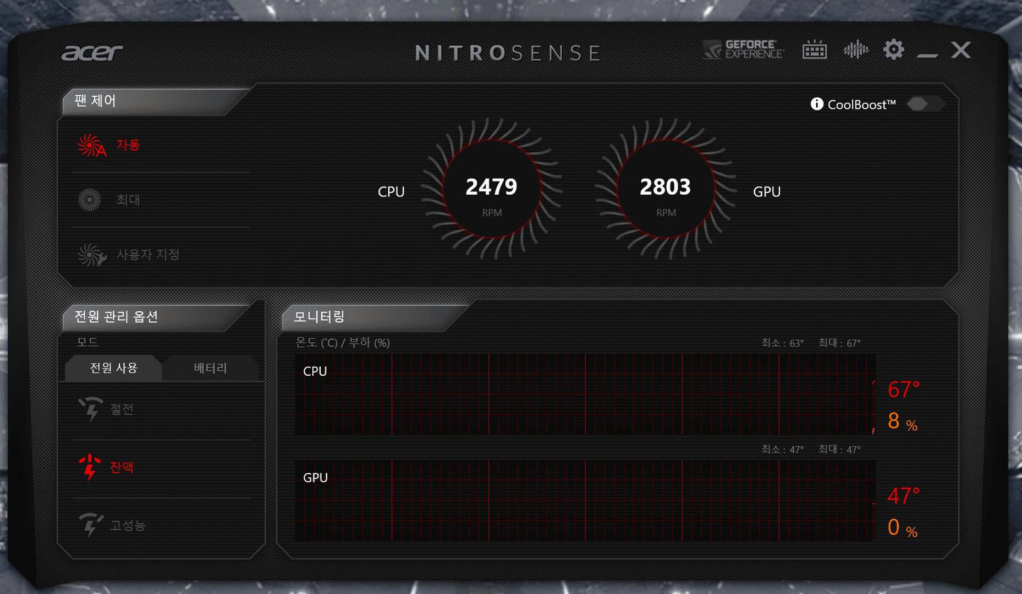Click the 전원 관리 옵션 panel header
The image size is (1022, 594).
[116, 317]
